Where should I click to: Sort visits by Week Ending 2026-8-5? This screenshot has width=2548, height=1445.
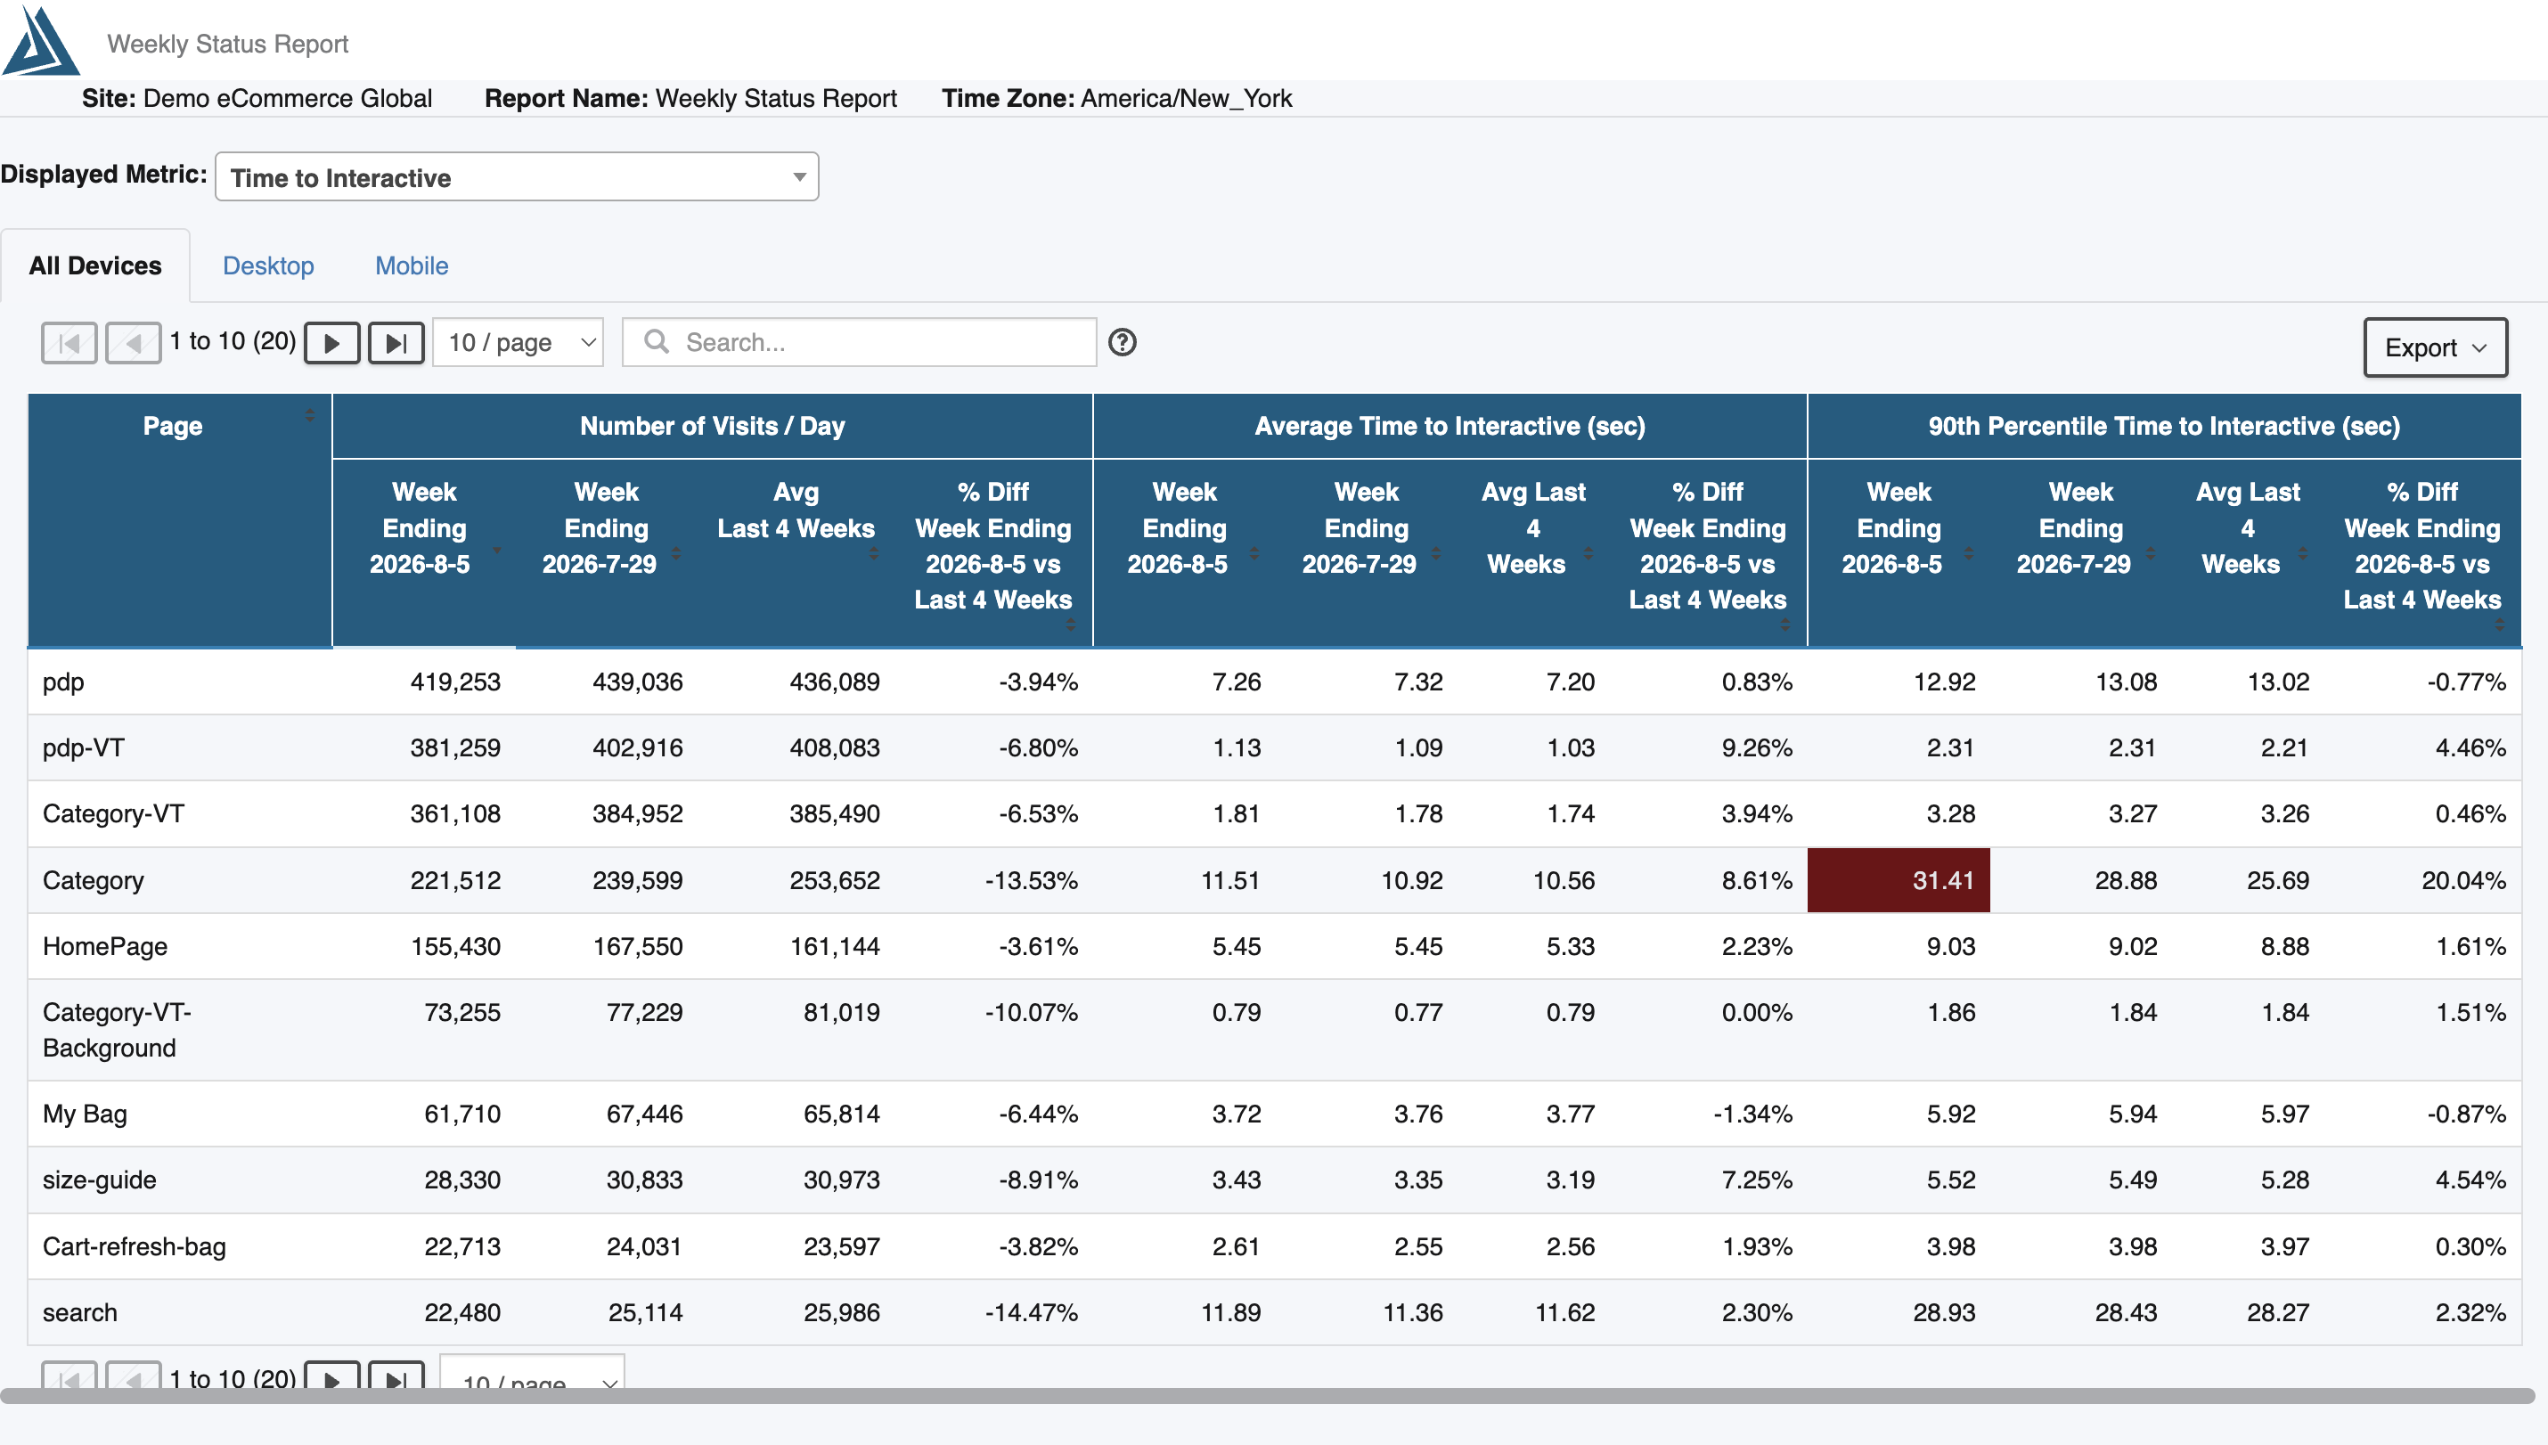pos(496,549)
